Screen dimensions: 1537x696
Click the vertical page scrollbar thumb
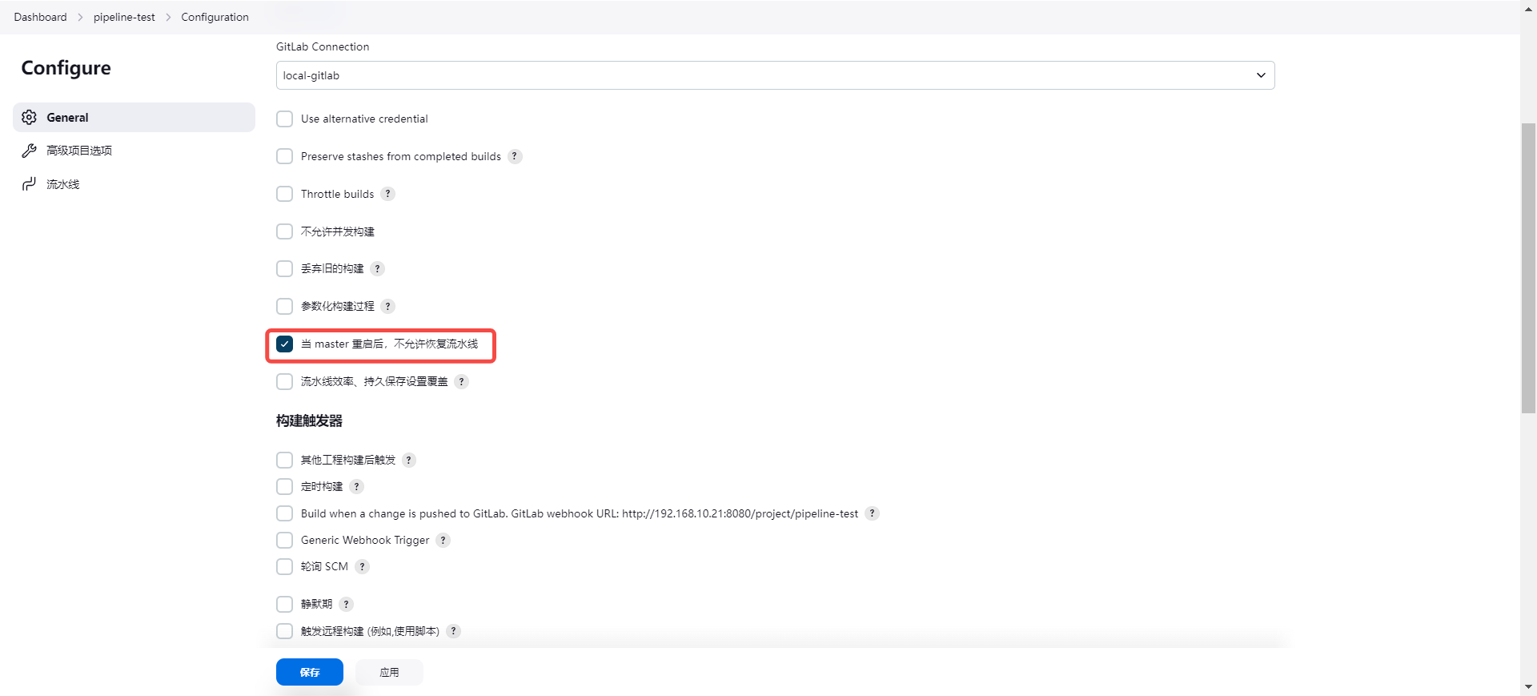tap(1528, 268)
